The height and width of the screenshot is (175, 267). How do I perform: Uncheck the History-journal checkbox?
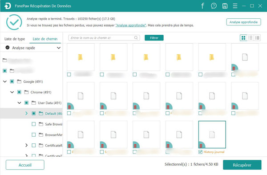tap(200, 152)
